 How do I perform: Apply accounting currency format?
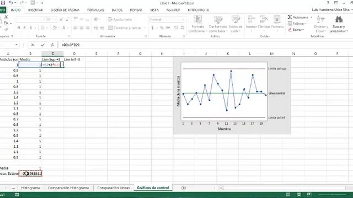pos(153,28)
